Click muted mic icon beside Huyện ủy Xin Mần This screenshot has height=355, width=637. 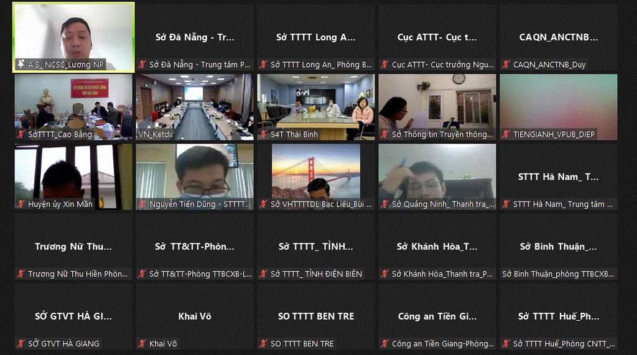pyautogui.click(x=21, y=204)
